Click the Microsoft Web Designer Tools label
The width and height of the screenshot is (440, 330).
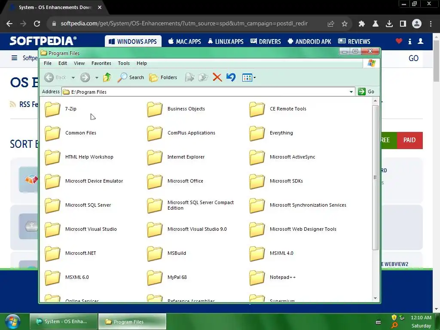(x=303, y=229)
